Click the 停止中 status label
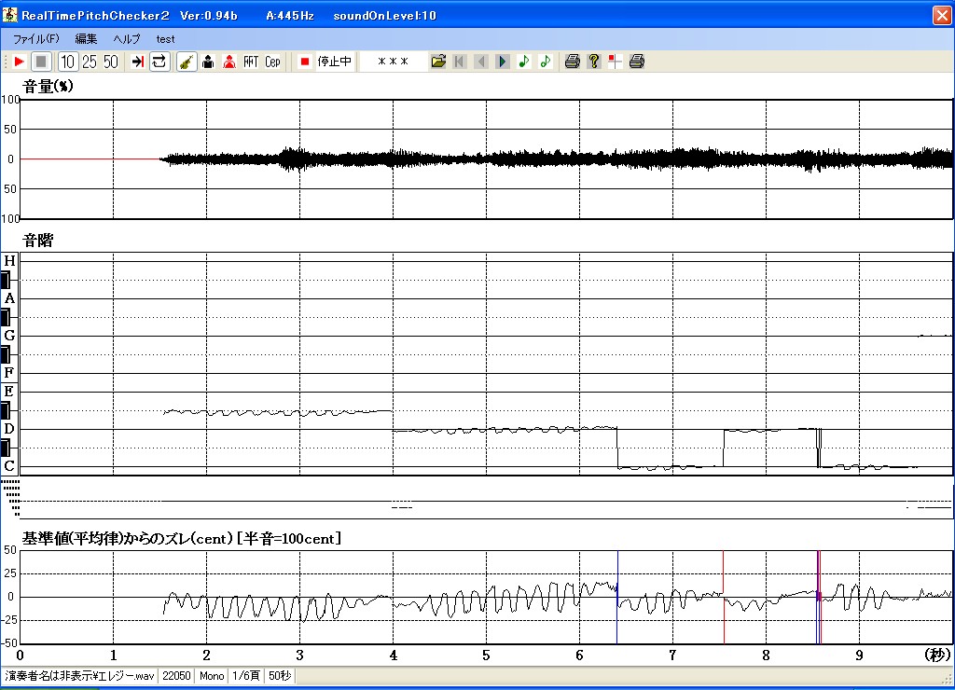The width and height of the screenshot is (955, 690). 335,62
